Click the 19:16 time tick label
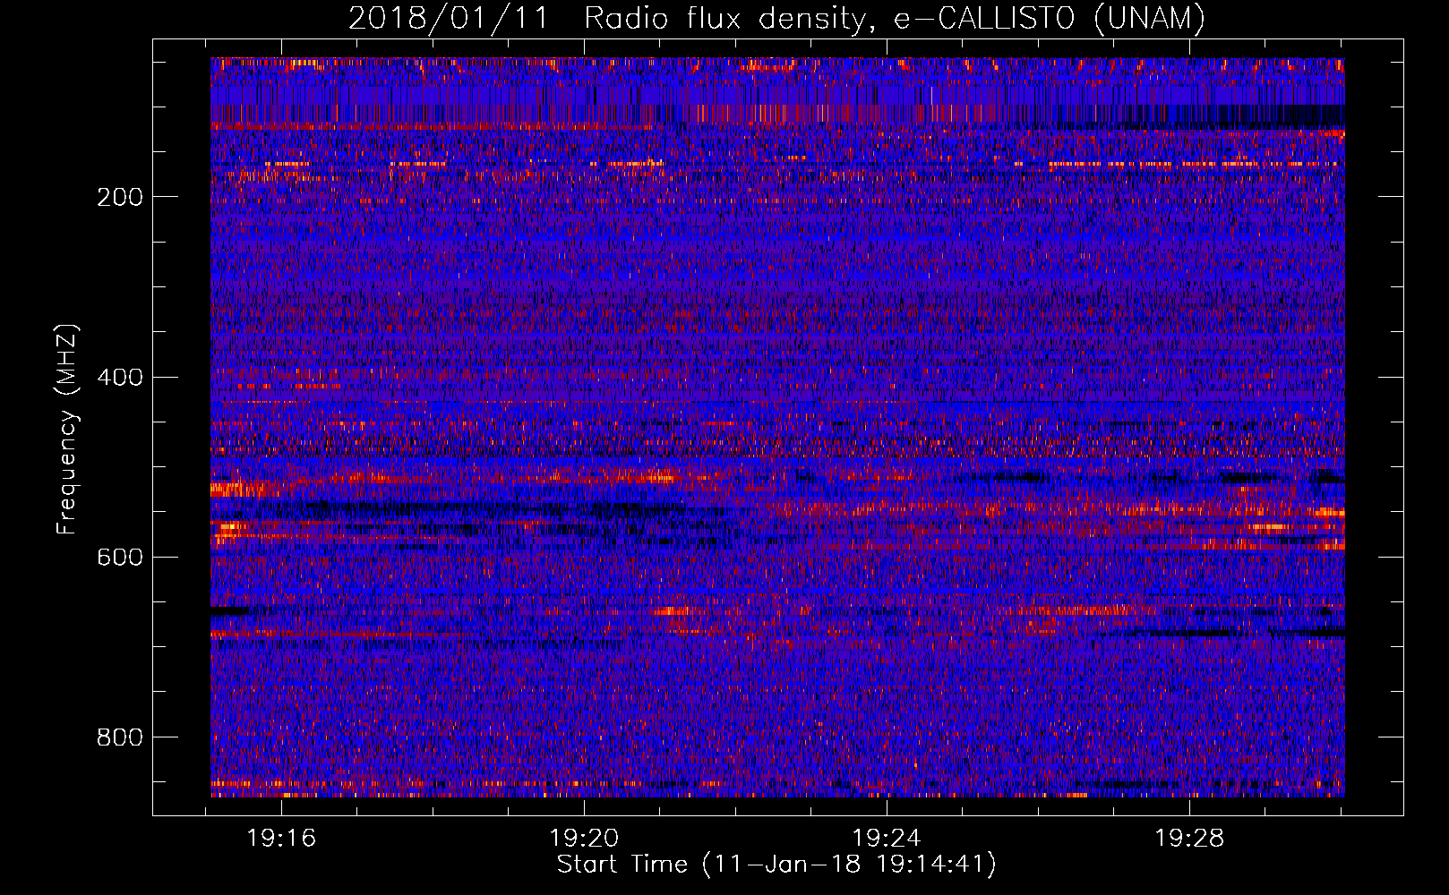The width and height of the screenshot is (1449, 895). click(281, 839)
